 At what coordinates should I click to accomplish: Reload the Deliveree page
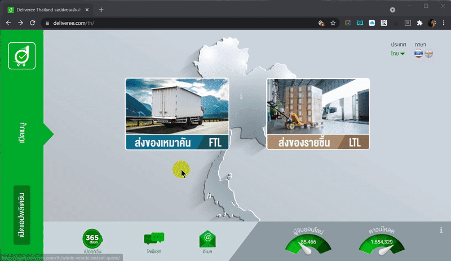tap(33, 23)
